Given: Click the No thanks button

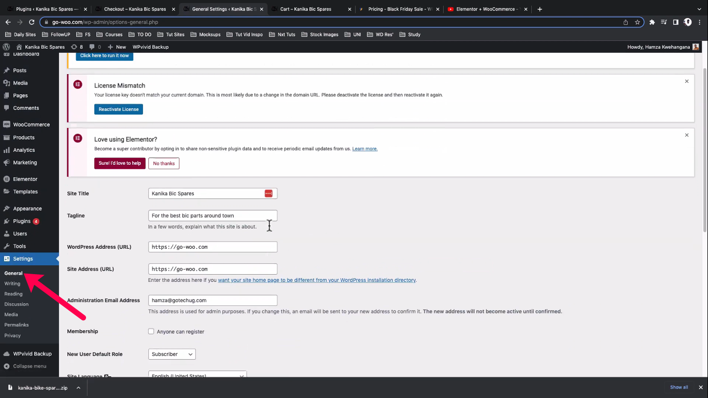Looking at the screenshot, I should coord(164,163).
